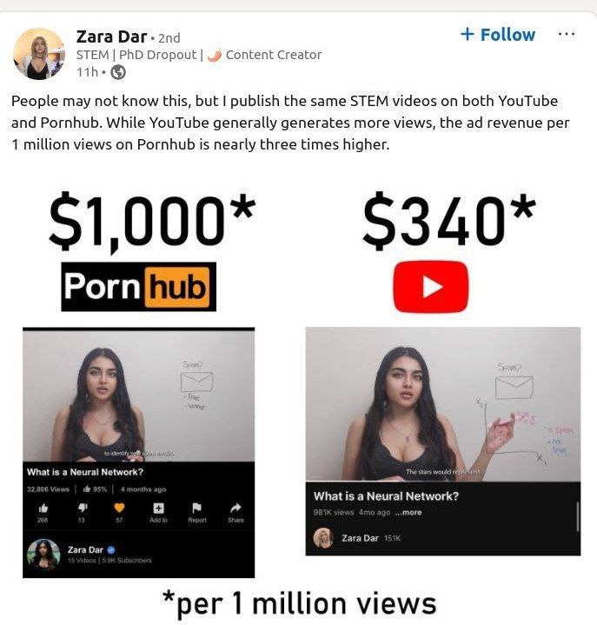Click the red YouTube play logo
Screen dimensions: 597x625
[431, 287]
